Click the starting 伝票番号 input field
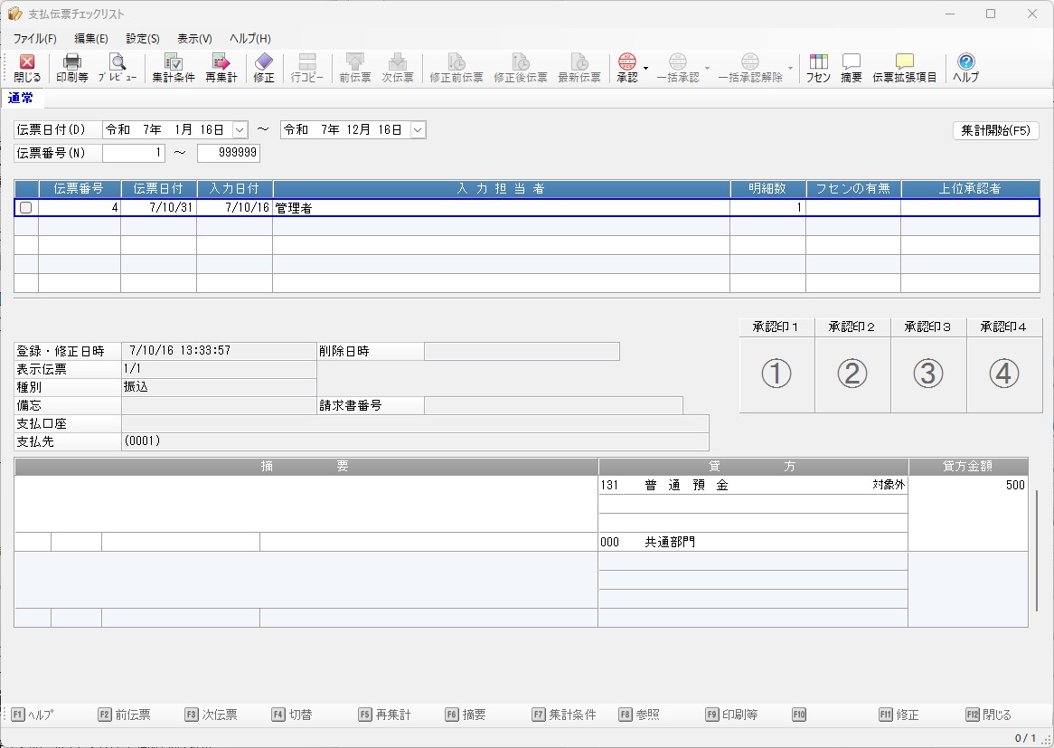1054x748 pixels. point(134,154)
